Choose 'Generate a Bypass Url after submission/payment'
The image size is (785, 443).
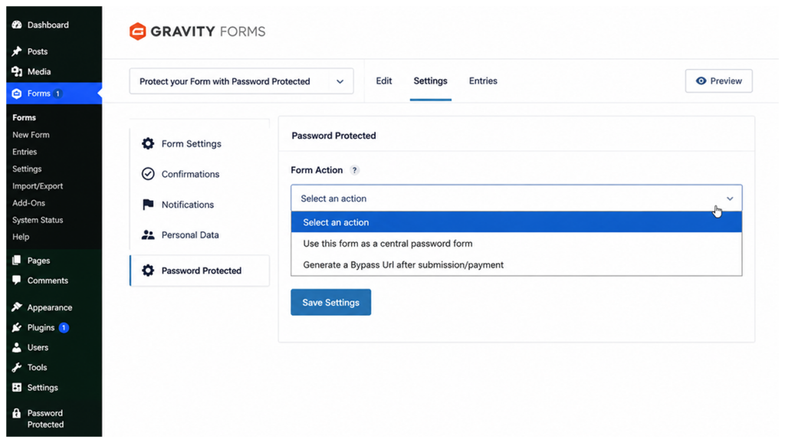(x=516, y=264)
